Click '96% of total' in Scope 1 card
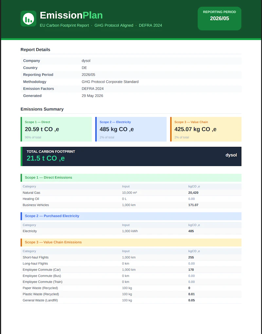Screen dimensions: 262x334 [x=33, y=137]
